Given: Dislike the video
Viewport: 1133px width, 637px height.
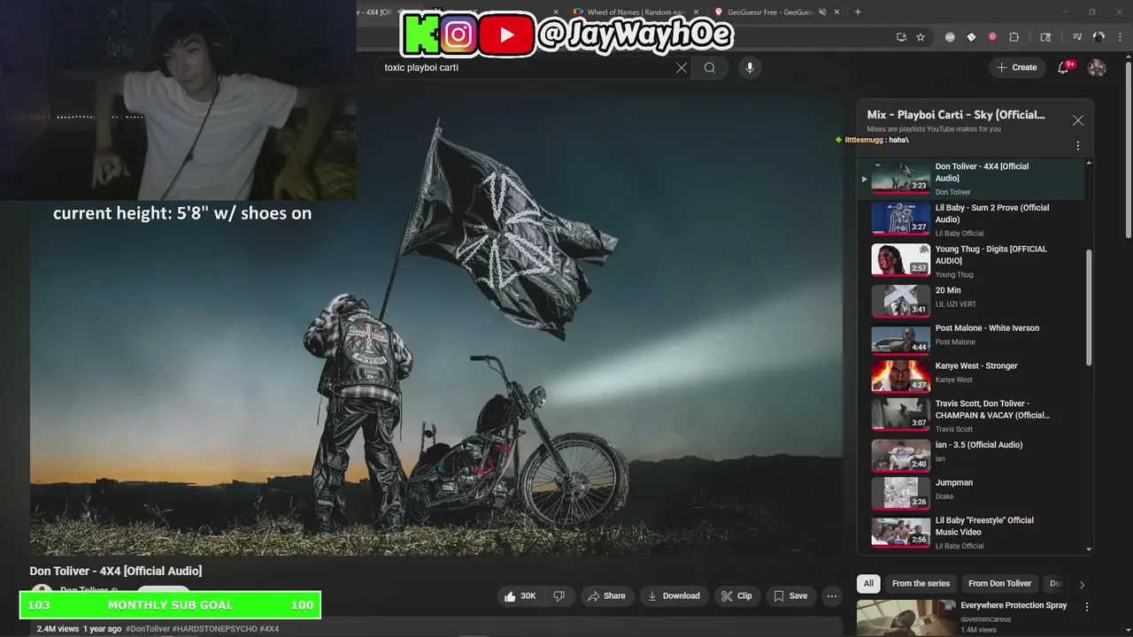Looking at the screenshot, I should pyautogui.click(x=559, y=596).
